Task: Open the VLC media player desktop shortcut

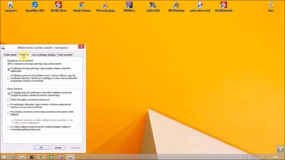Action: point(106,7)
